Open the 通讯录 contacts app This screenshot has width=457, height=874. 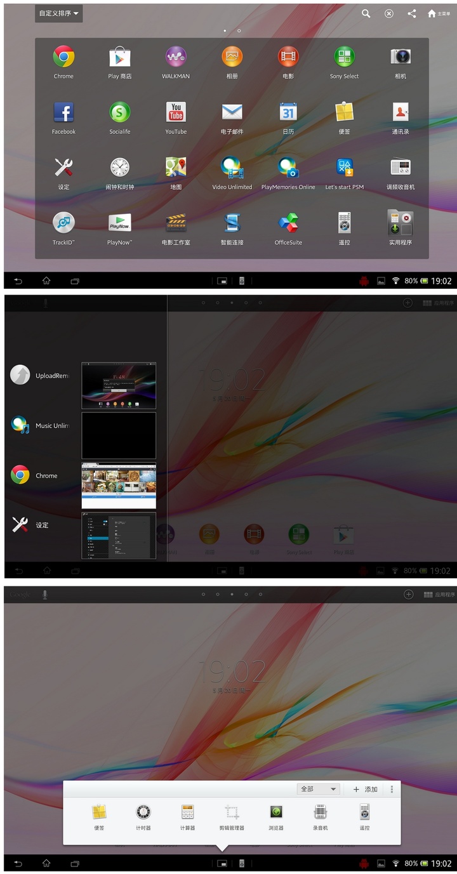tap(401, 117)
